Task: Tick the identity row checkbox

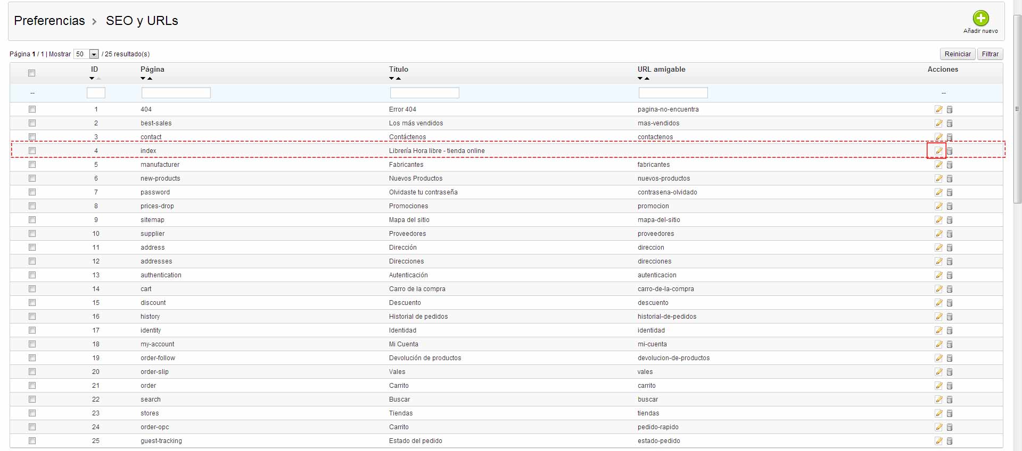Action: 32,330
